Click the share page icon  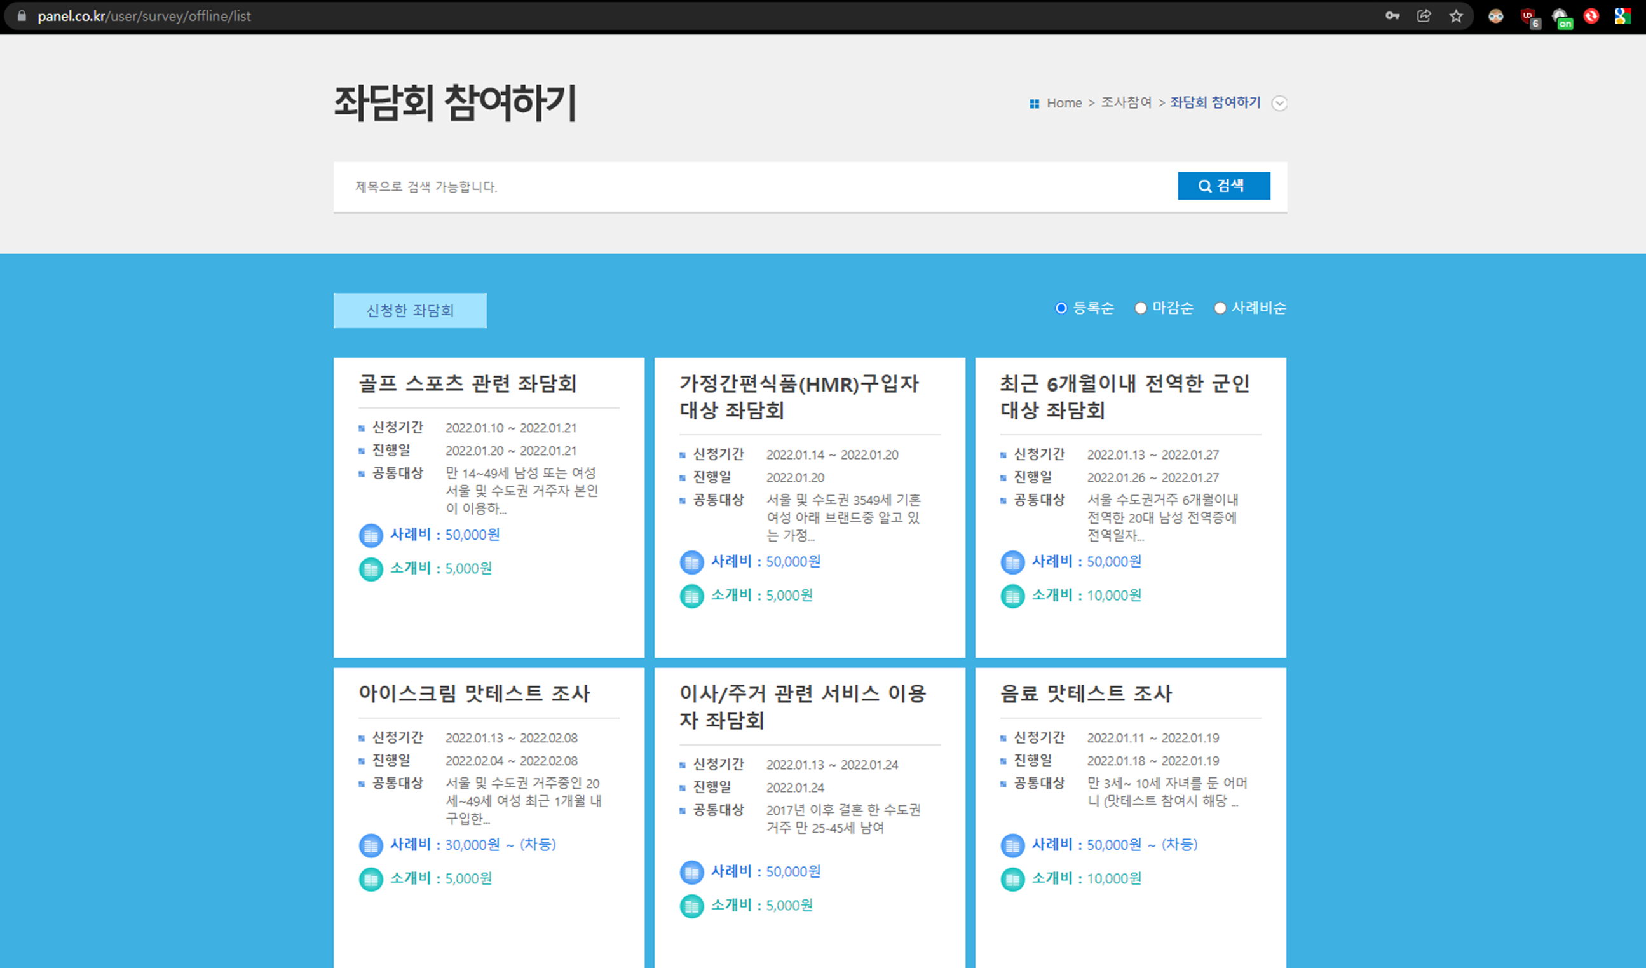pyautogui.click(x=1424, y=17)
